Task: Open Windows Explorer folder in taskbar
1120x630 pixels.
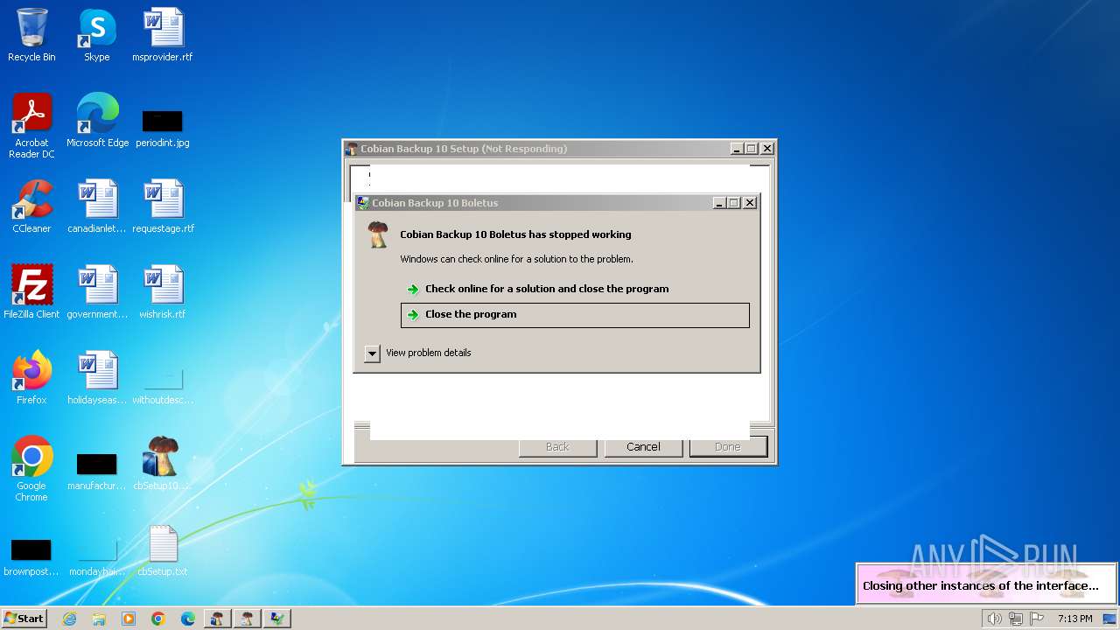Action: coord(99,619)
